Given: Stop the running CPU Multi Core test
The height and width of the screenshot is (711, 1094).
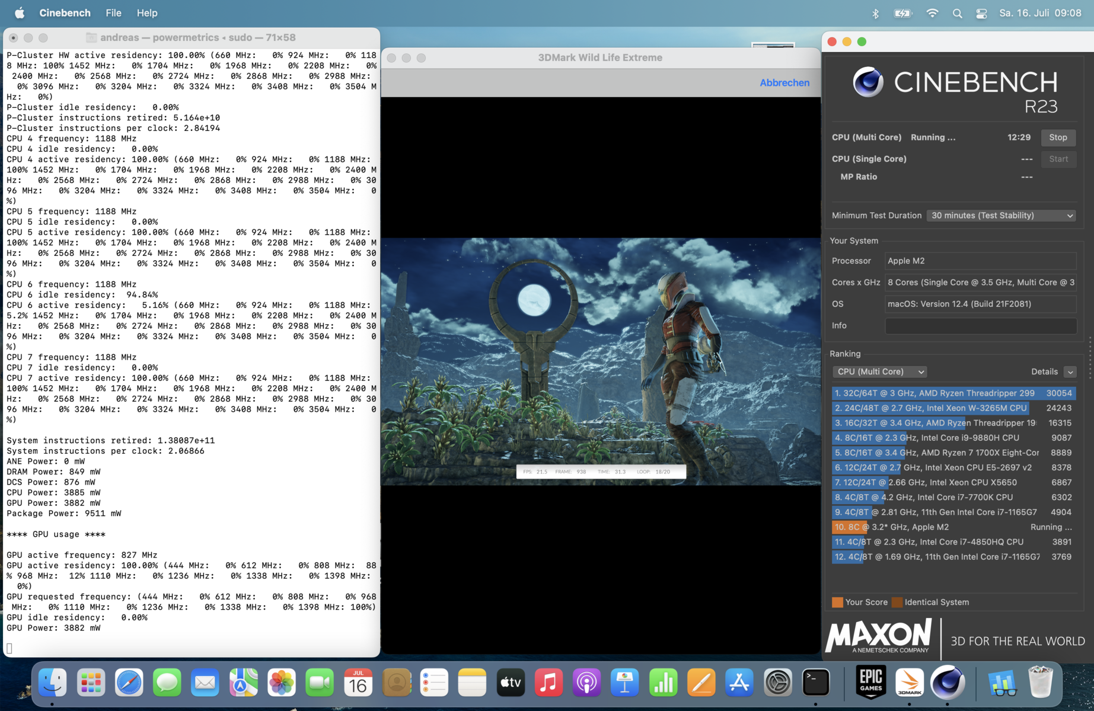Looking at the screenshot, I should point(1058,137).
